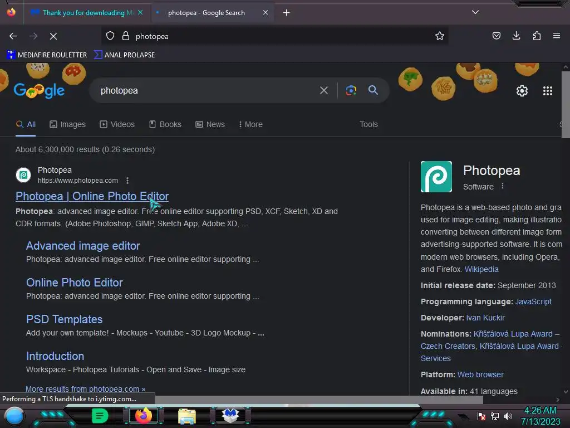Open the 'Introduction' sitelink
The height and width of the screenshot is (428, 570).
tap(55, 356)
